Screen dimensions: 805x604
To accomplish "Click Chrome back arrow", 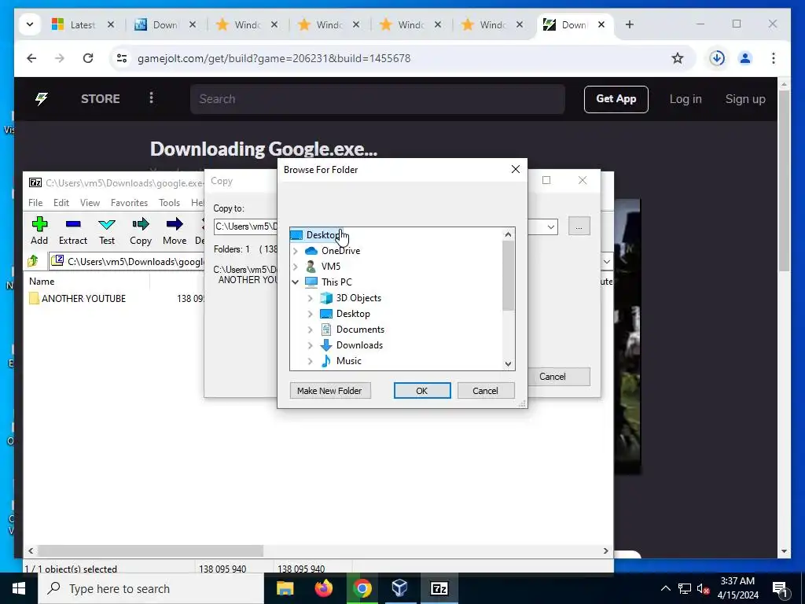I will pos(31,58).
